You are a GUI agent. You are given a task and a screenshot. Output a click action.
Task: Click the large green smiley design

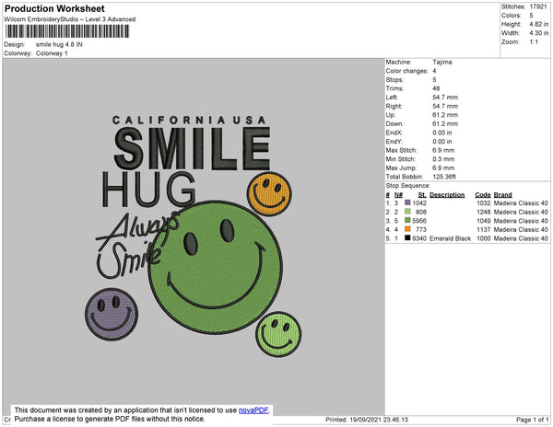click(215, 268)
